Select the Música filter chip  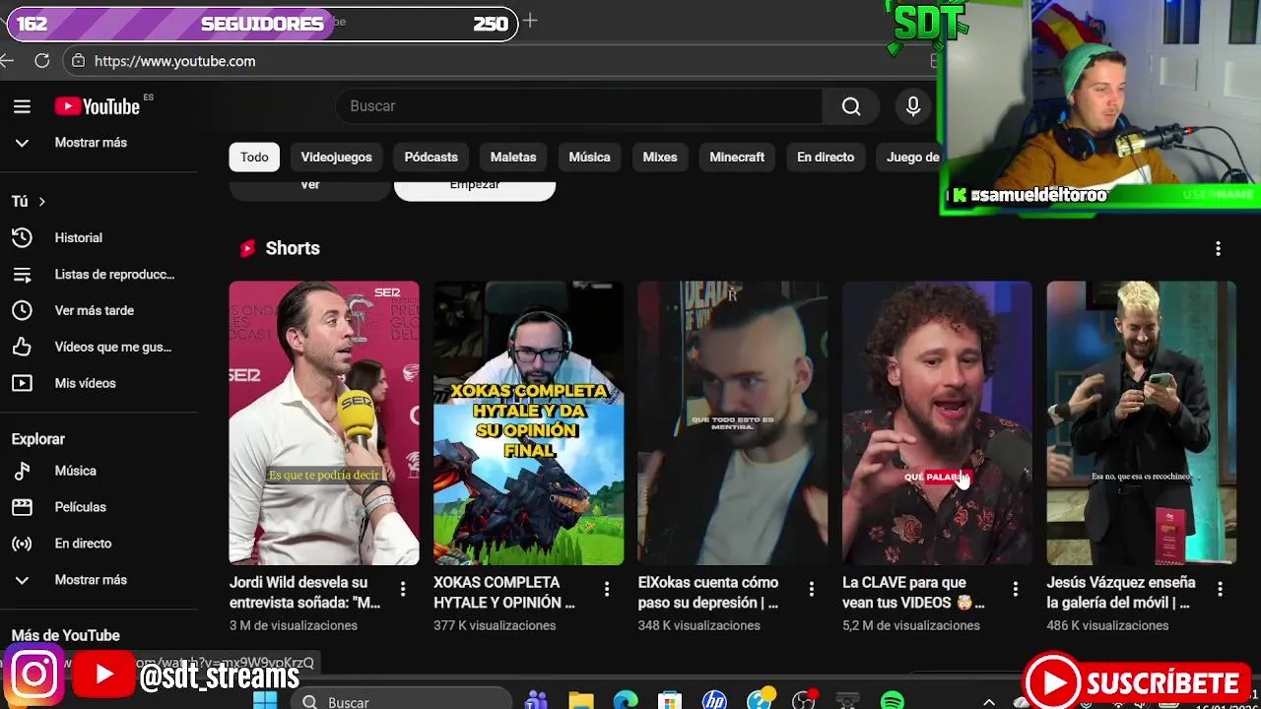click(x=589, y=157)
